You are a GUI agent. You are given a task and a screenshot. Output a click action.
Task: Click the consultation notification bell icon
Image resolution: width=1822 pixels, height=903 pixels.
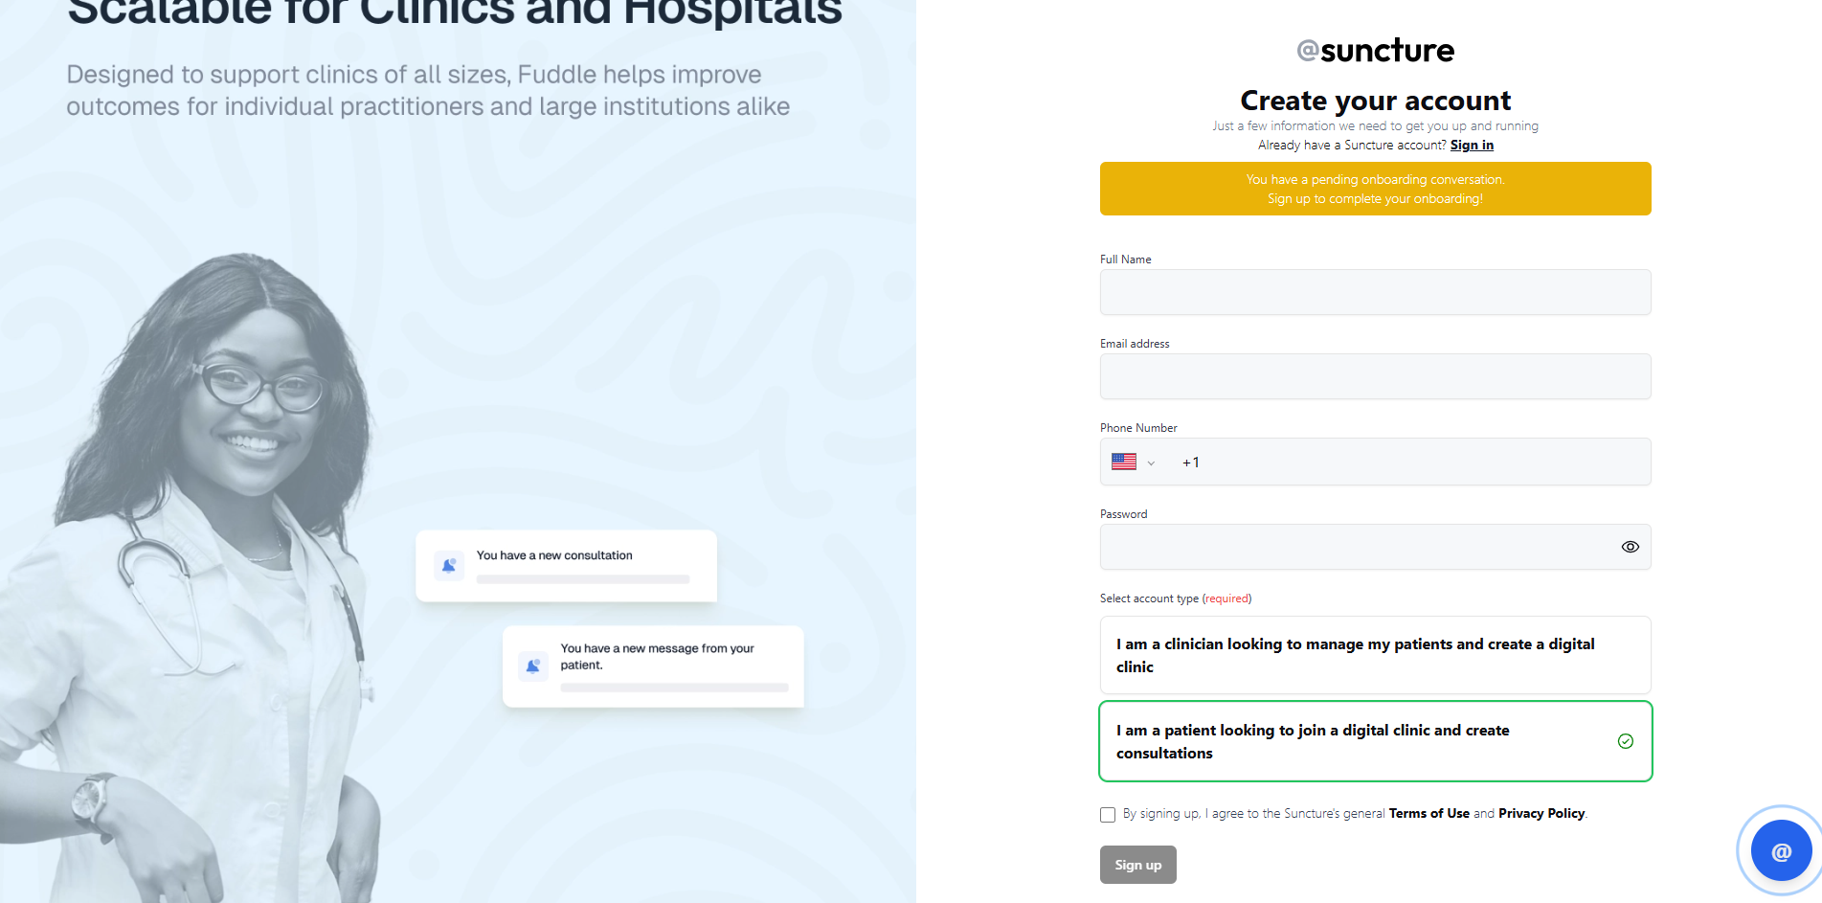click(x=449, y=565)
